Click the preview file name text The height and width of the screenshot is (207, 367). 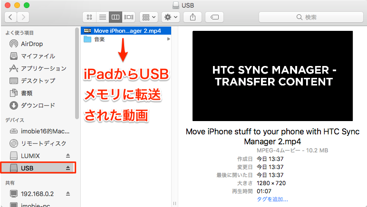click(x=272, y=136)
